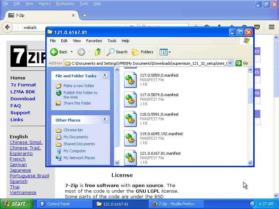279x209 pixels.
Task: Open LZMA SDK link
Action: coord(23,92)
